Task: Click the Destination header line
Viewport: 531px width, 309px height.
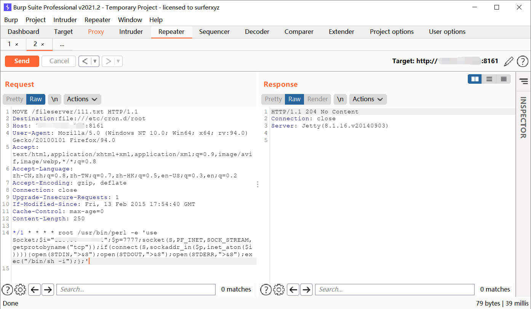Action: tap(79, 119)
